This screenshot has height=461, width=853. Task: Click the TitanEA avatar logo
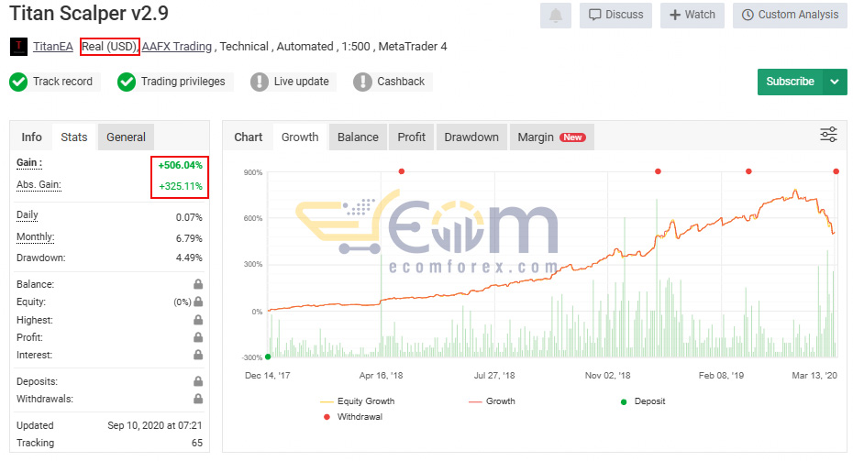point(18,47)
